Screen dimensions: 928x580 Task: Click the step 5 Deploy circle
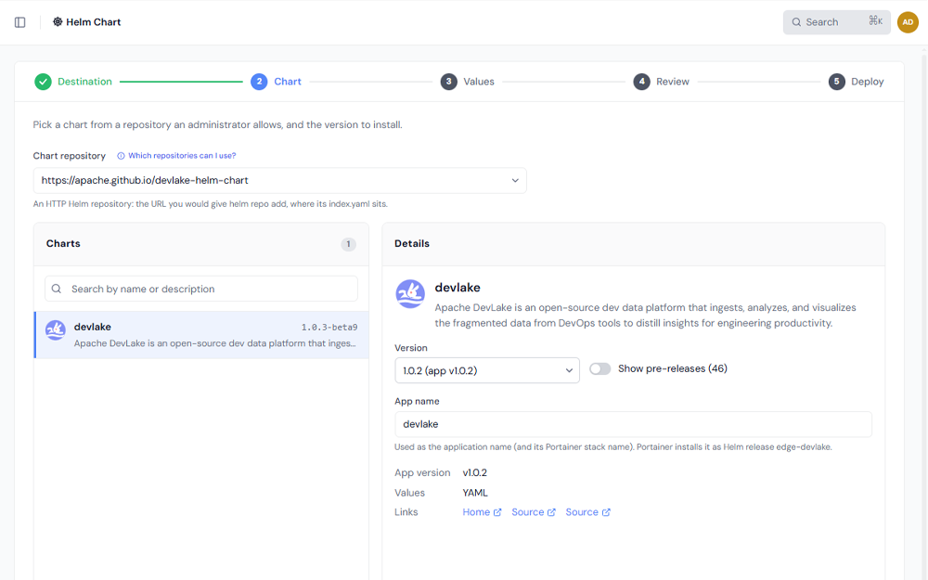(x=836, y=82)
